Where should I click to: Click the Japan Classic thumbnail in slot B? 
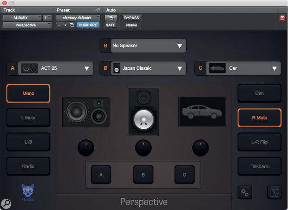pos(117,68)
